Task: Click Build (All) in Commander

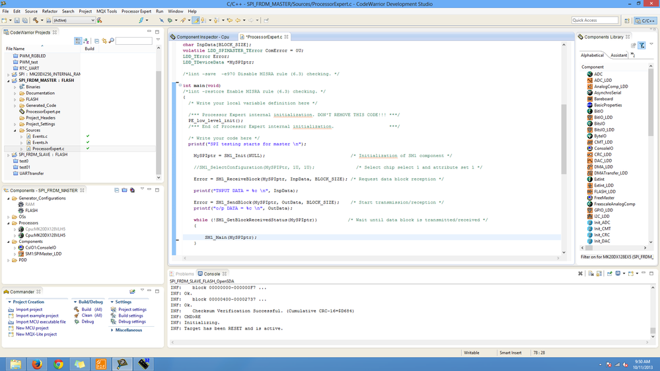Action: pos(91,310)
